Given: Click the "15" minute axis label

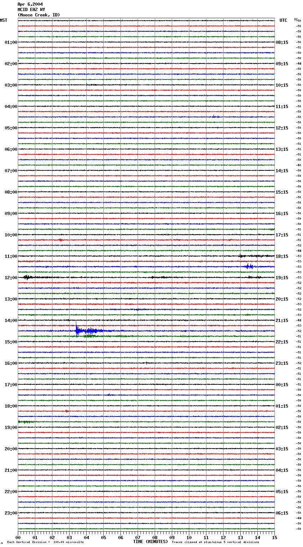Looking at the screenshot, I should tap(274, 537).
